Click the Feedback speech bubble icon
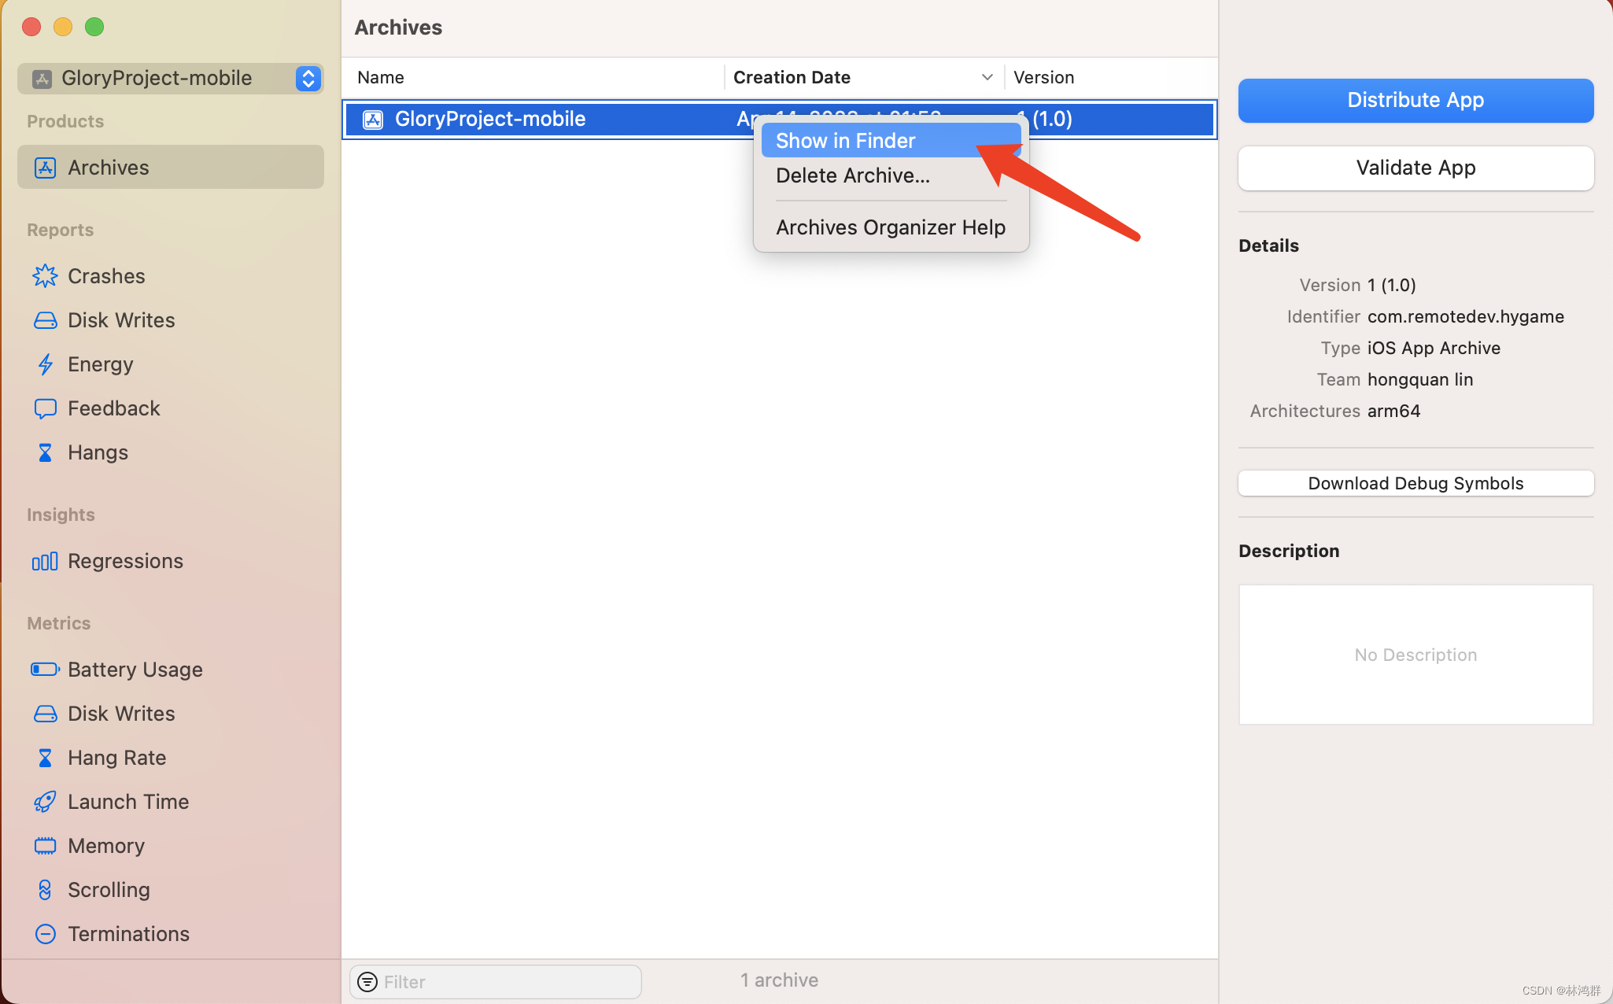 [x=45, y=408]
